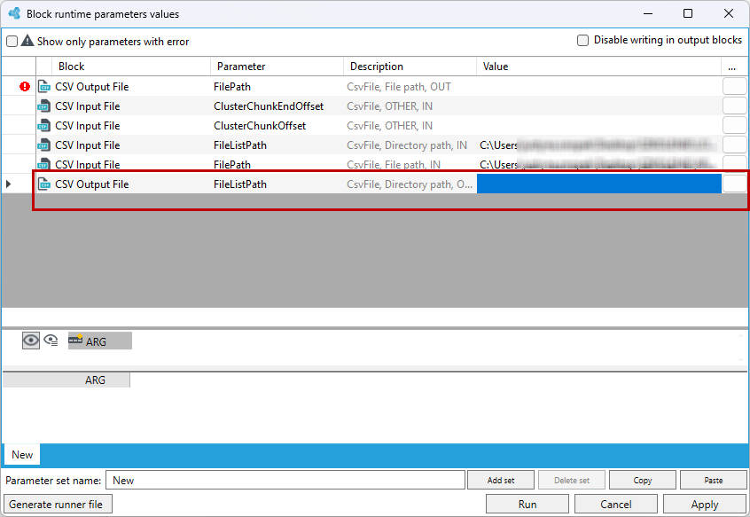
Task: Click the eye-with-list icon next to the ARG tag
Action: coord(51,341)
